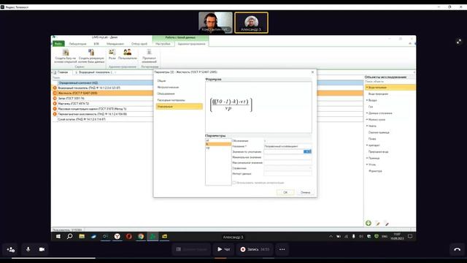Select Метрологические section in dialog sidebar
Viewport: 467px width, 263px height.
[180, 88]
